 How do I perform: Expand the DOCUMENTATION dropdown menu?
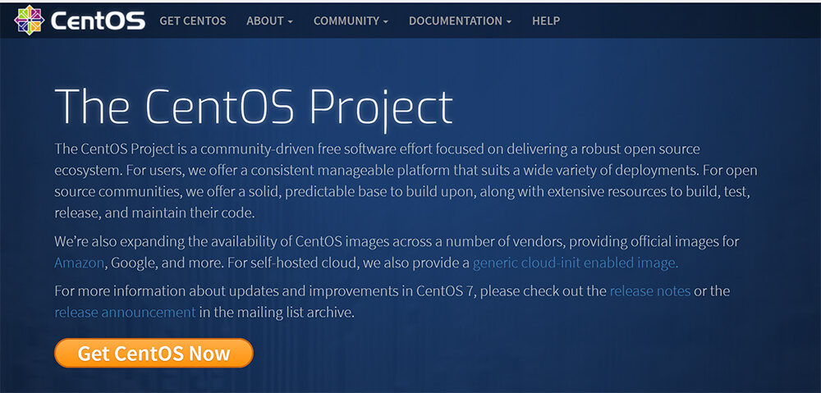pos(460,21)
